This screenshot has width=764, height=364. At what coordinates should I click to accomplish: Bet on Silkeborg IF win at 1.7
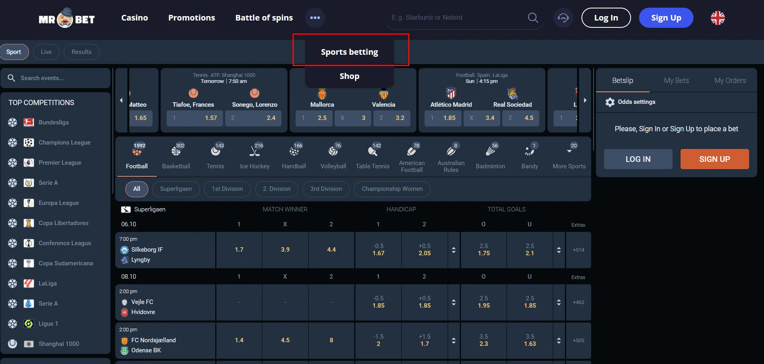pos(239,250)
